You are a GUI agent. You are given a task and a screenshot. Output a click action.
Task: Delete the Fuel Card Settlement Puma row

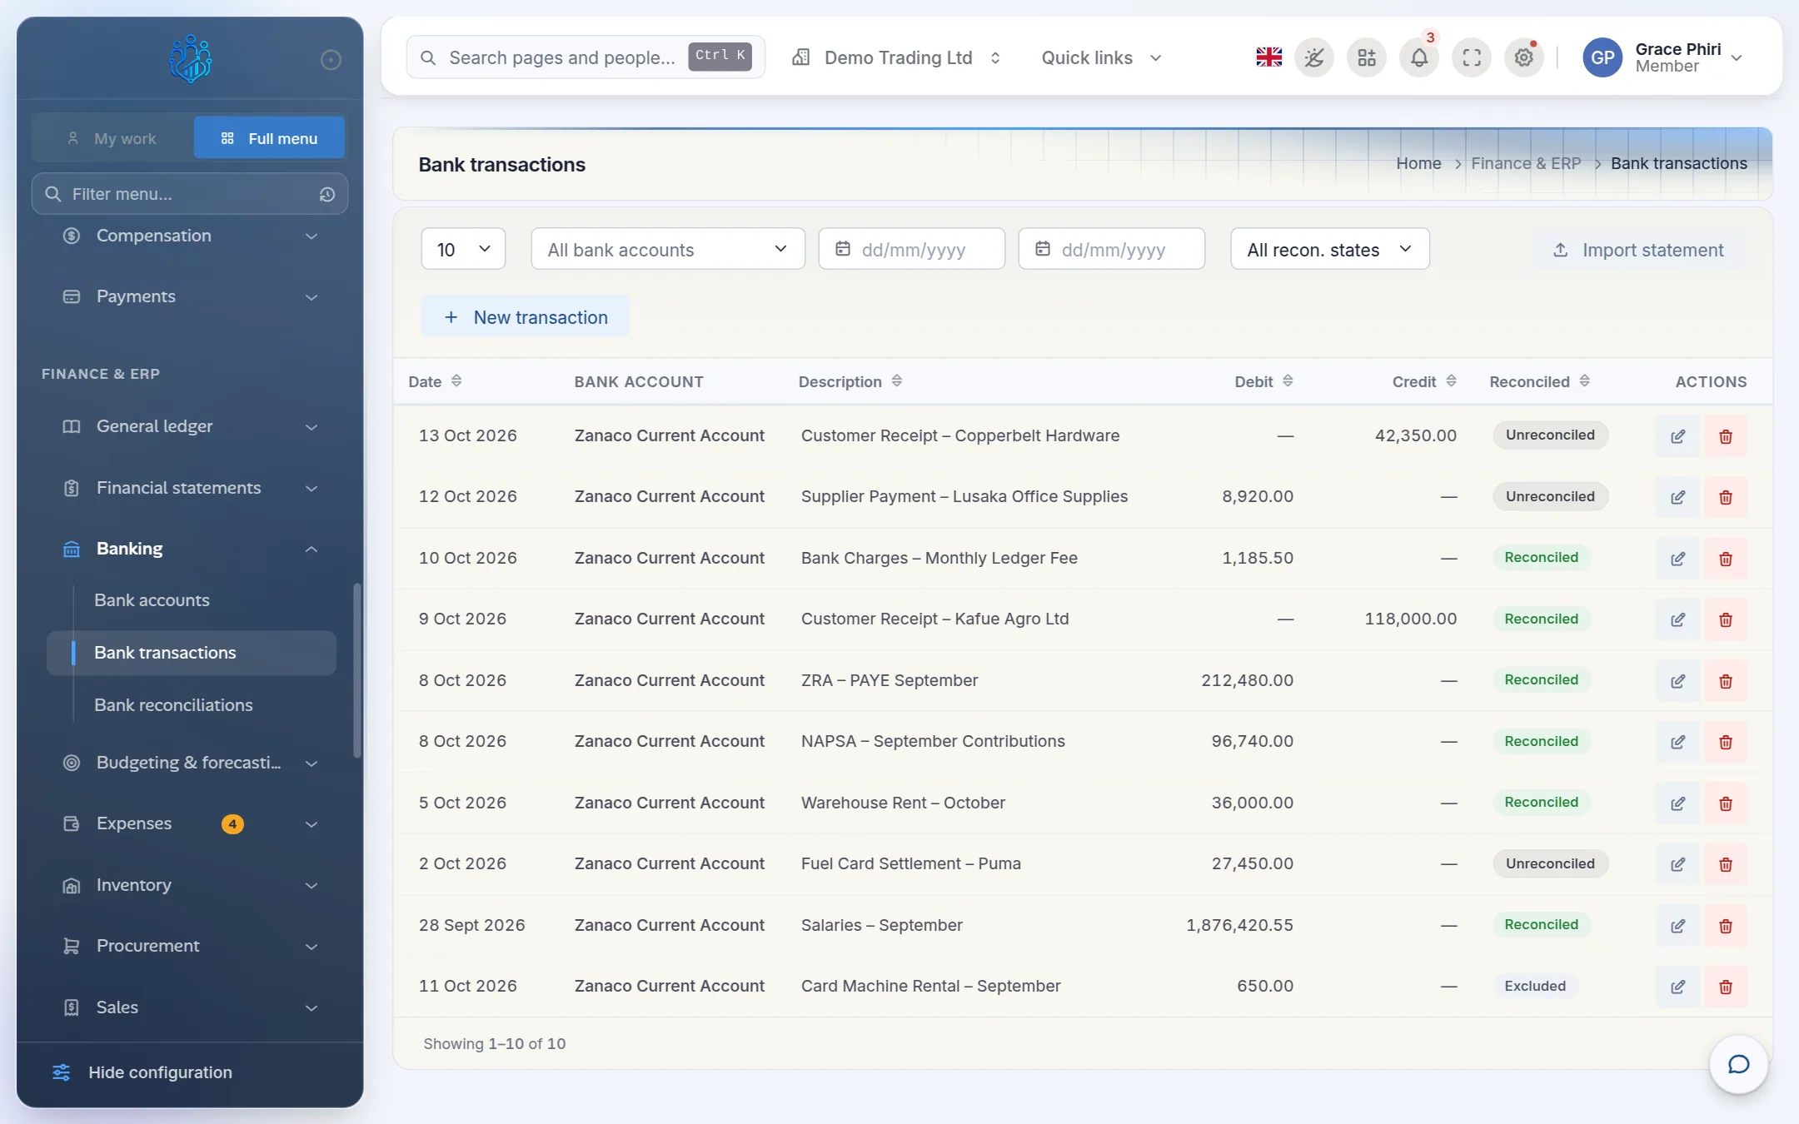pos(1726,864)
